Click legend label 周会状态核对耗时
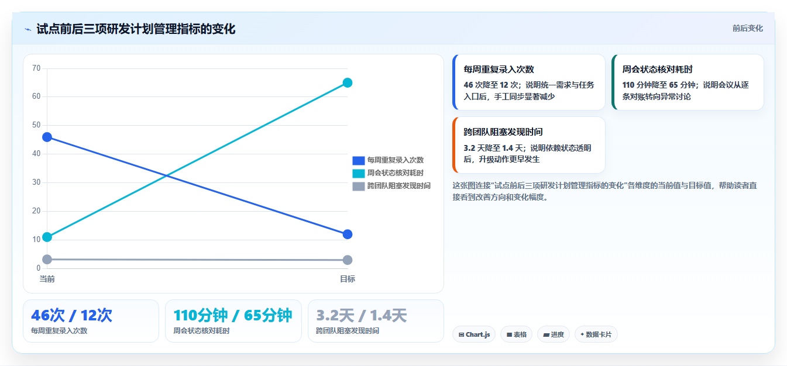 (x=396, y=173)
